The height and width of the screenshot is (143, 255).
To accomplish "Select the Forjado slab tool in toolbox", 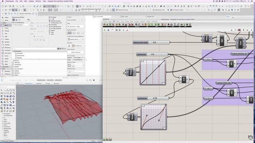I will tap(6, 39).
